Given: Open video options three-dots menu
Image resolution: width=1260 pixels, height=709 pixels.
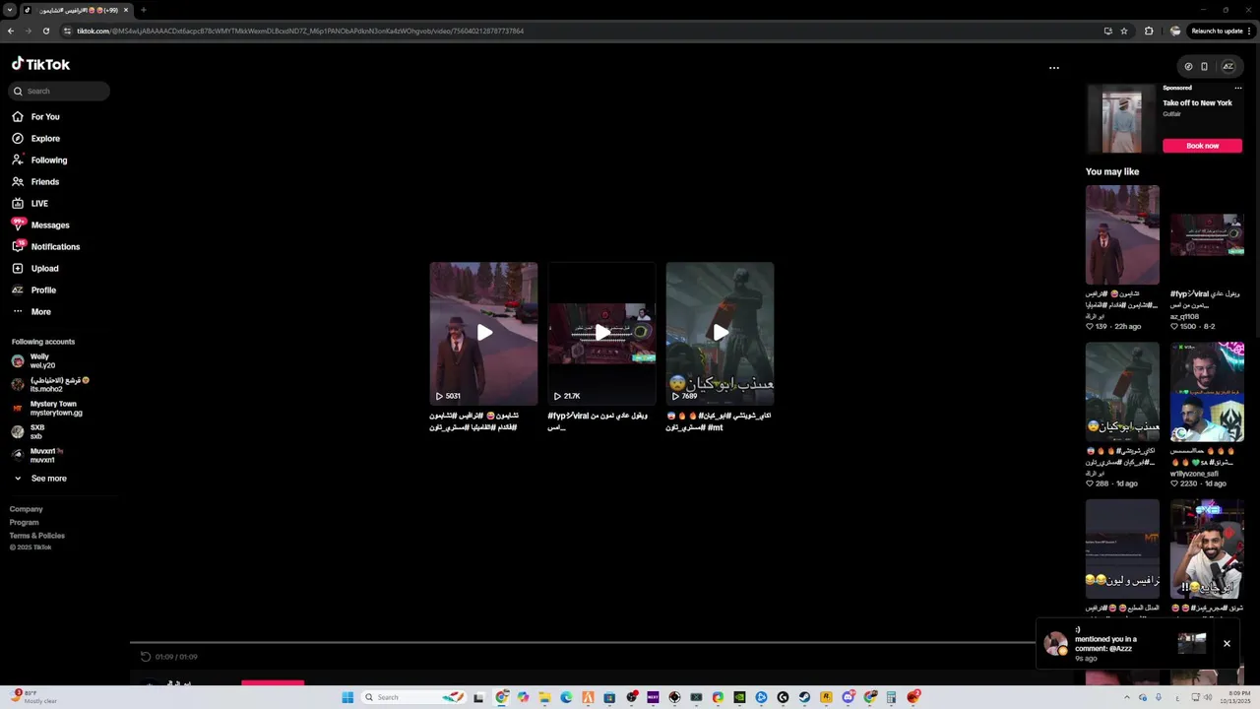Looking at the screenshot, I should point(1054,68).
